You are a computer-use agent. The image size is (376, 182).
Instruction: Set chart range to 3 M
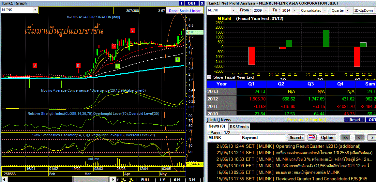[192, 180]
